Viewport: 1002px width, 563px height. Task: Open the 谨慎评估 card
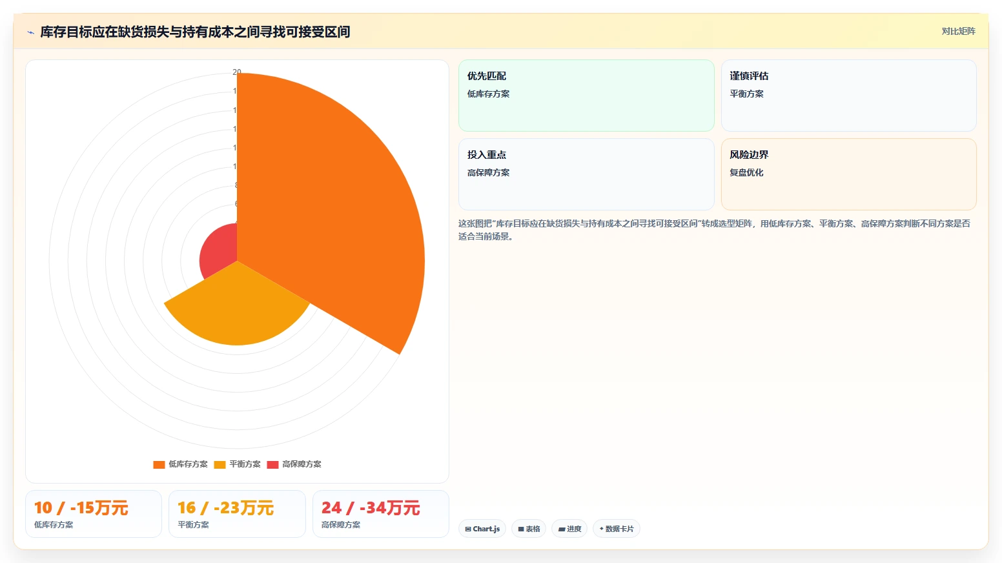tap(848, 96)
